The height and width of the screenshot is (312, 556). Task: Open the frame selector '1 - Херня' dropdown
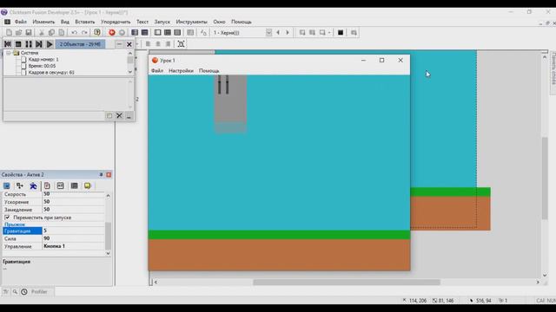(268, 33)
